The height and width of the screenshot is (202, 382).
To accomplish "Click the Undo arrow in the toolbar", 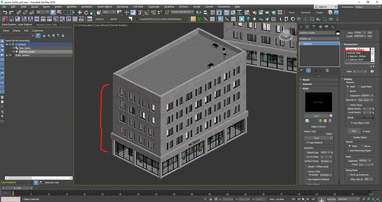I will click(x=5, y=12).
